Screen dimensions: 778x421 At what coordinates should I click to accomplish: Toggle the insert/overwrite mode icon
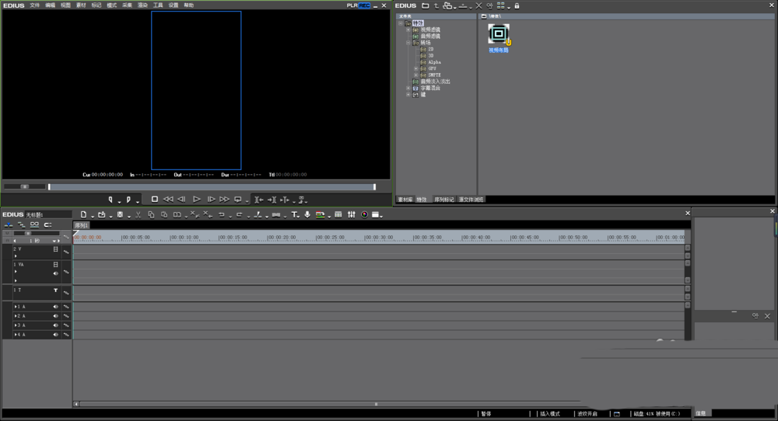point(9,224)
